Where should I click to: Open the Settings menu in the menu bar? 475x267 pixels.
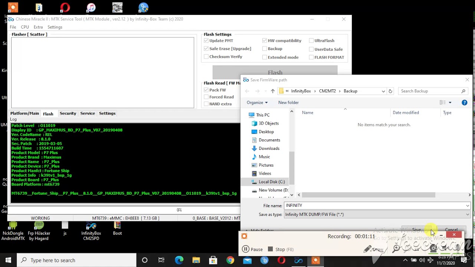tap(55, 27)
